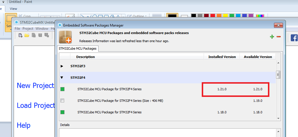Open the Project menu in STM32CubeMX
Screen dimensions: 298x137
click(28, 28)
